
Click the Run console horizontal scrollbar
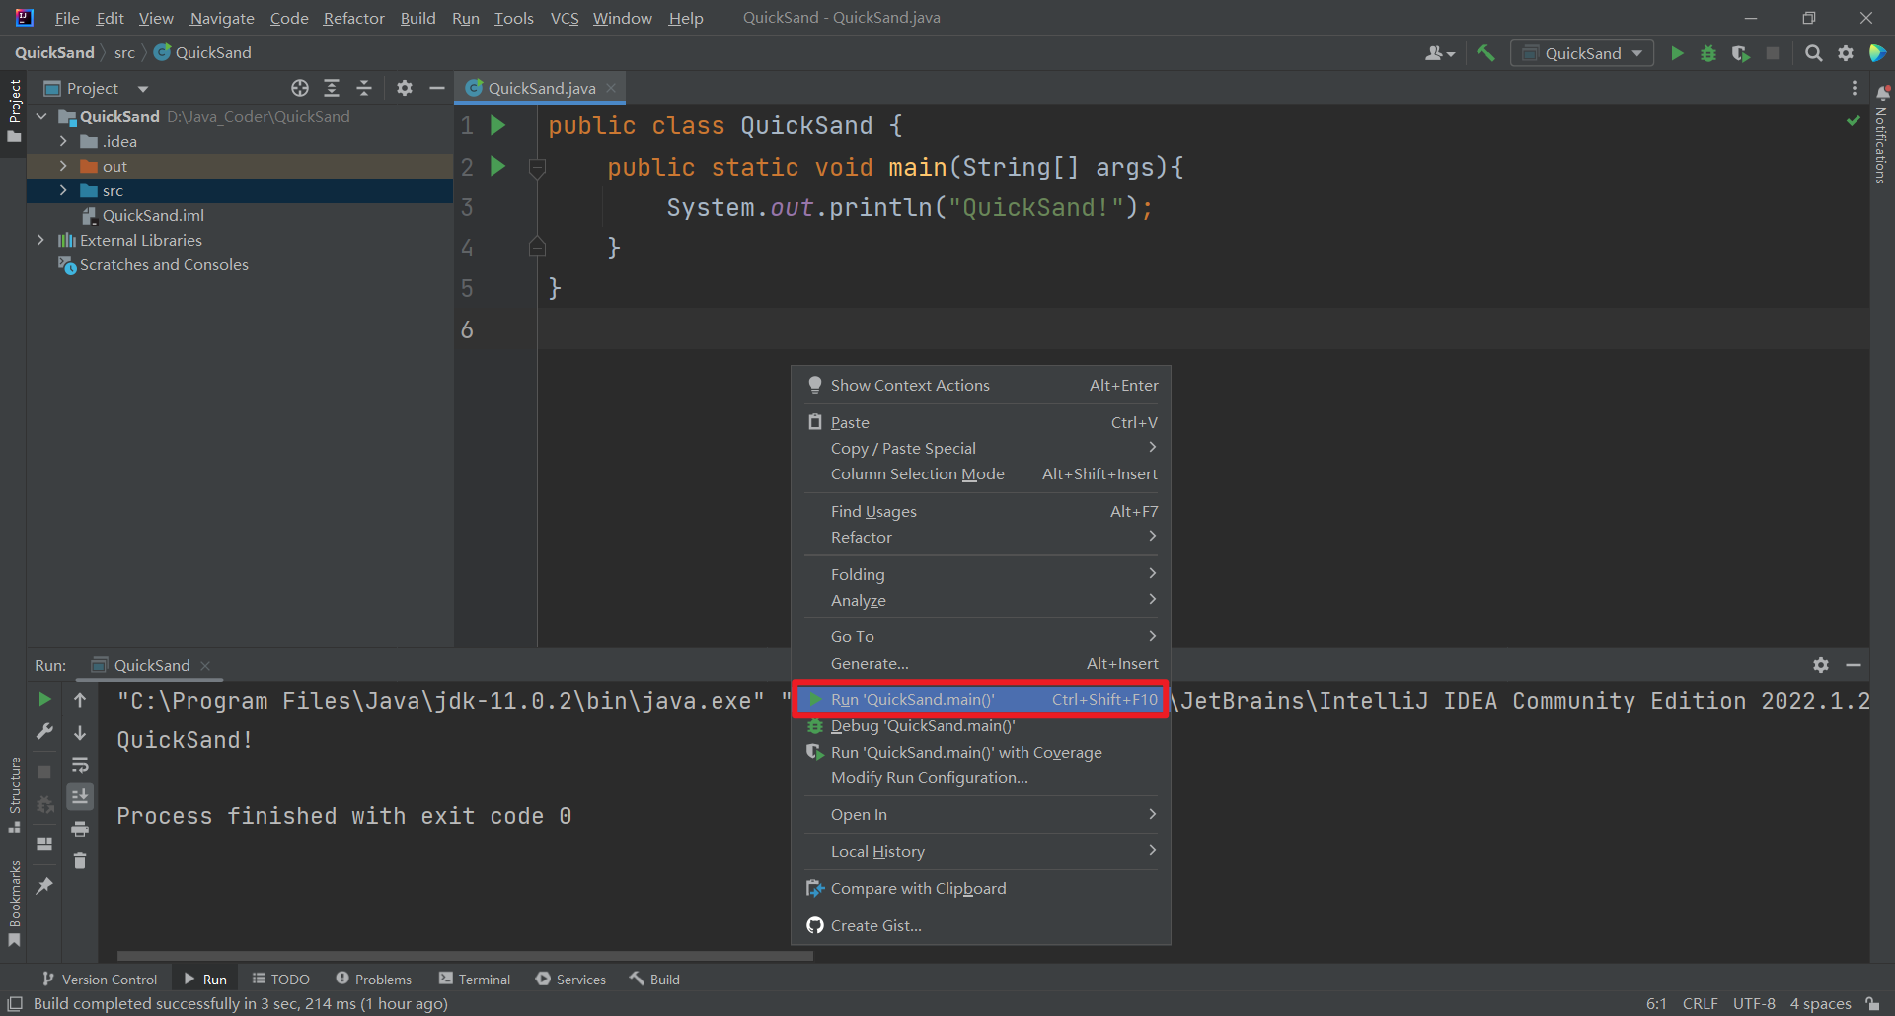click(465, 955)
